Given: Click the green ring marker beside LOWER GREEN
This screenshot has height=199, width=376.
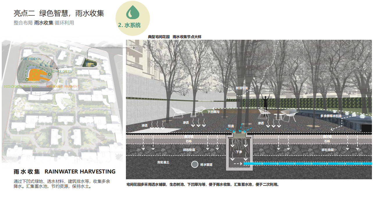Looking at the screenshot, I should pos(50,74).
